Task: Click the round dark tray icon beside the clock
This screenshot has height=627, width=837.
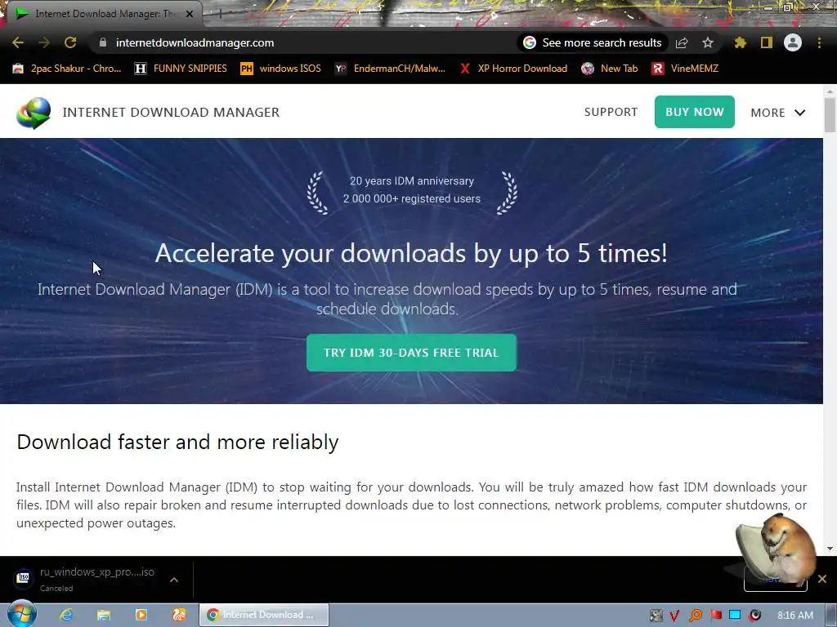Action: click(x=754, y=616)
